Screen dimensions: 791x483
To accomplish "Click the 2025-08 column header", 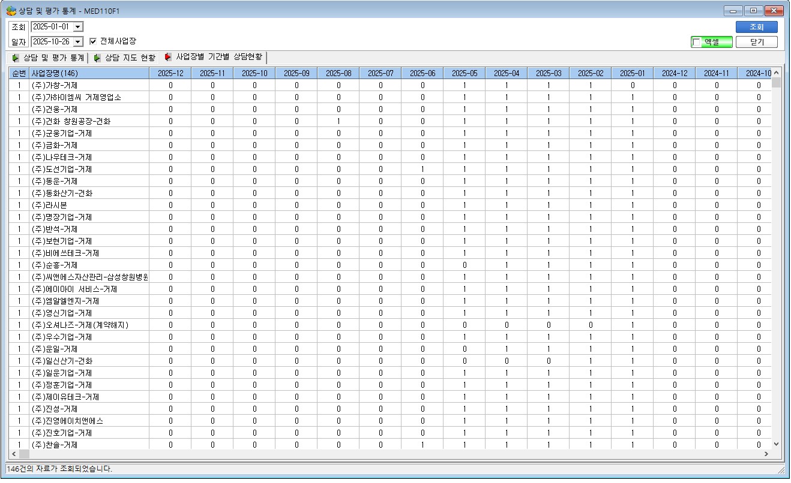I will (x=338, y=73).
